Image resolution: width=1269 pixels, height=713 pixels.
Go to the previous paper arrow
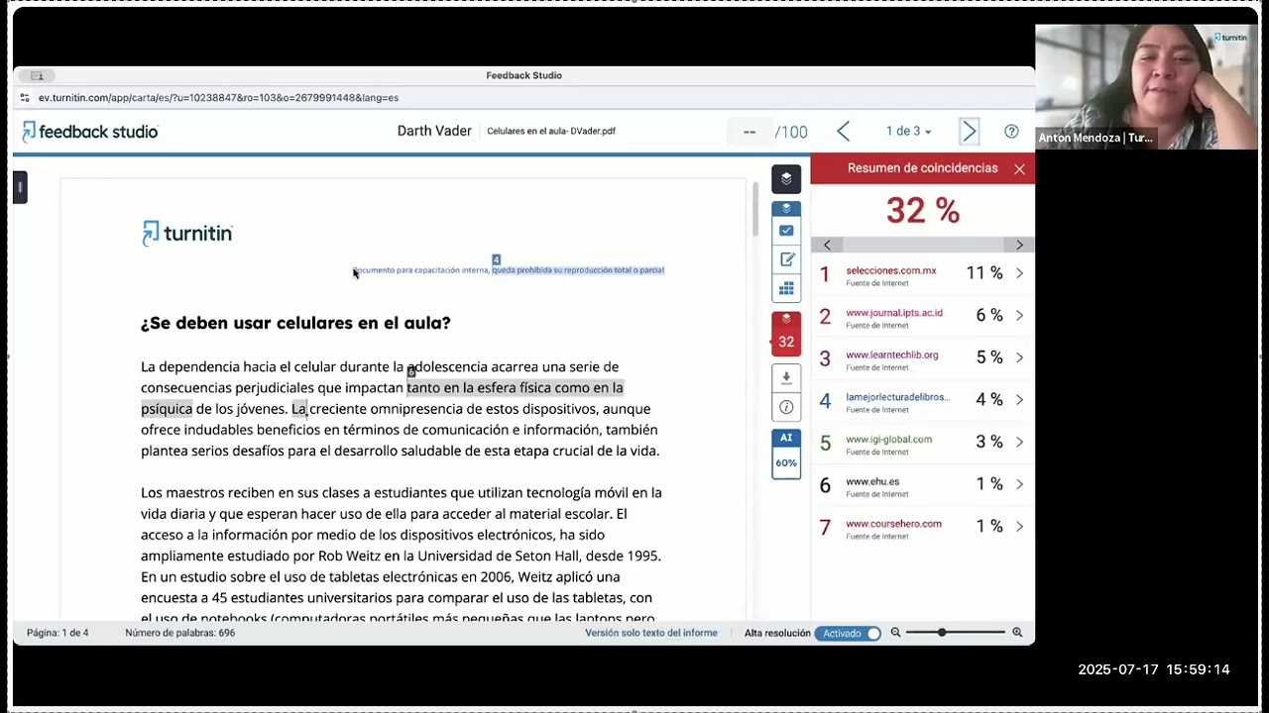(844, 131)
